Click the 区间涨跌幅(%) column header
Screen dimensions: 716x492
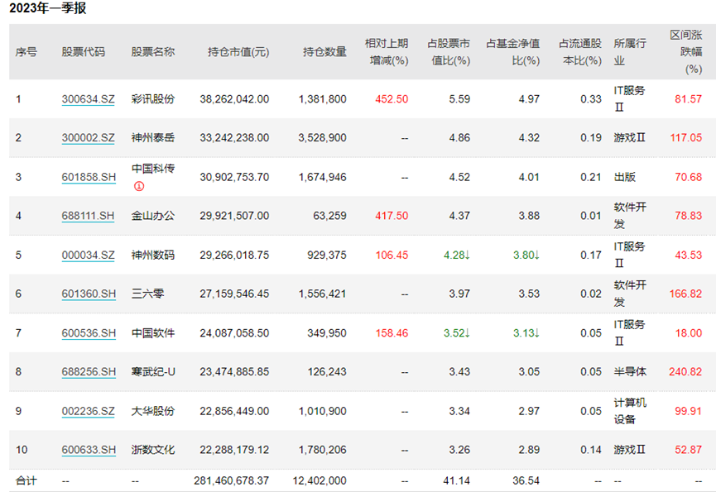[x=686, y=52]
